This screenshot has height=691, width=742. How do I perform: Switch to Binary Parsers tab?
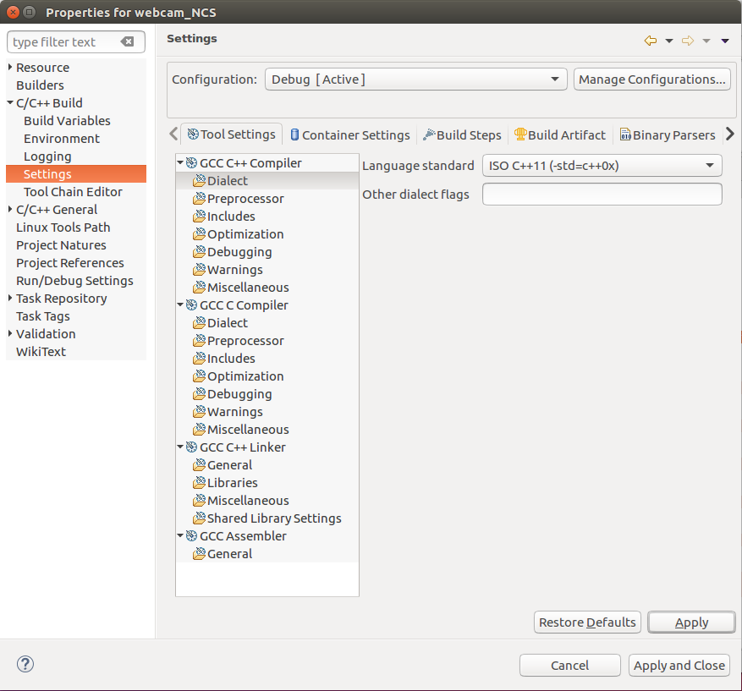click(668, 135)
